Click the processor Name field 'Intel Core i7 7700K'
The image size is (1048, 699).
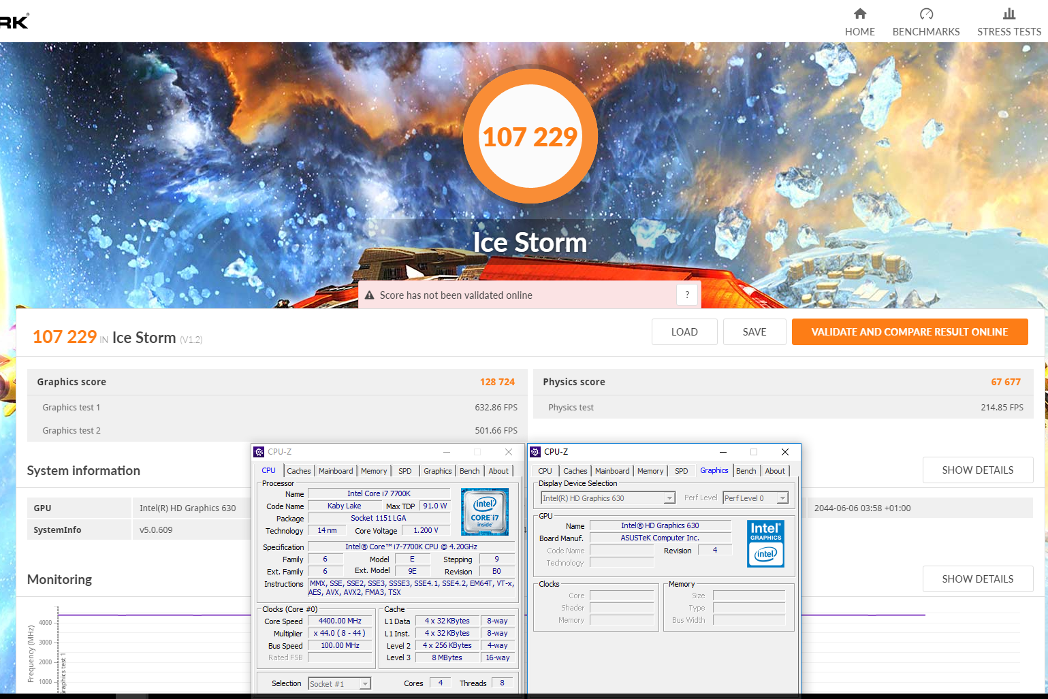(379, 493)
